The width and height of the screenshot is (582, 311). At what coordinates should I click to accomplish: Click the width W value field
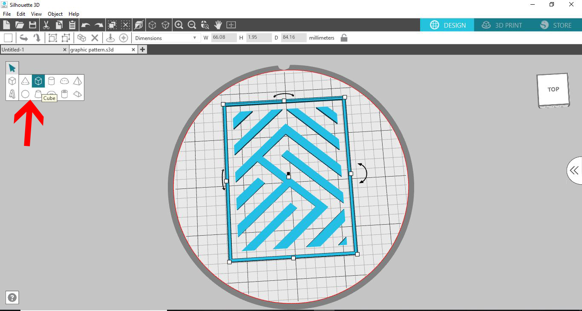pyautogui.click(x=224, y=38)
